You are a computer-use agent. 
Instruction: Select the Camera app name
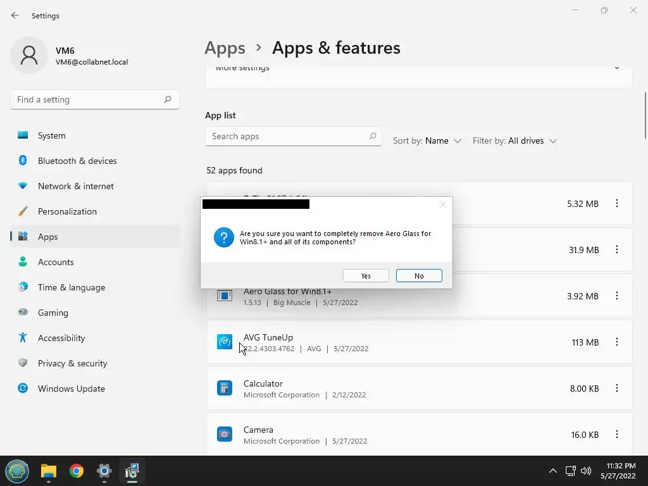[x=258, y=430]
